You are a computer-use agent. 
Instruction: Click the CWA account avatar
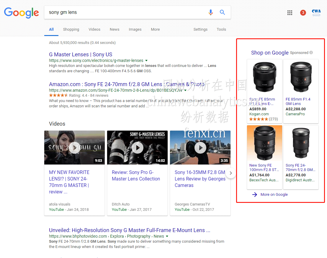pyautogui.click(x=316, y=13)
